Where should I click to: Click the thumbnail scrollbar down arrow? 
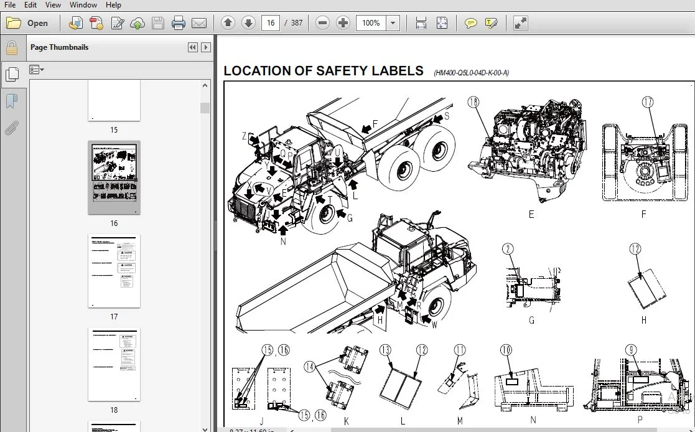[205, 428]
